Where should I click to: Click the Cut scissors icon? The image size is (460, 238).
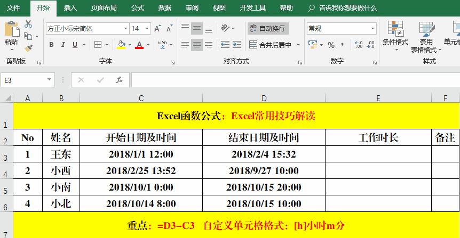(28, 24)
